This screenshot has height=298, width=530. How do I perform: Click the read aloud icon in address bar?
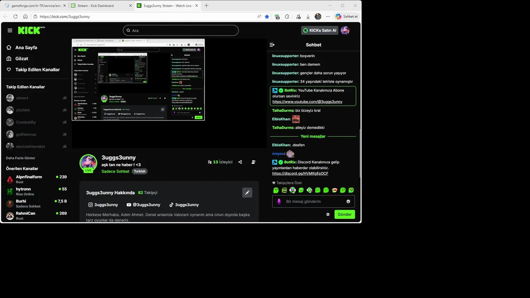[259, 17]
